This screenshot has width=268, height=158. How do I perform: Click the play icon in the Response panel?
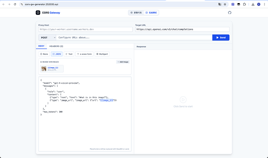pyautogui.click(x=183, y=100)
